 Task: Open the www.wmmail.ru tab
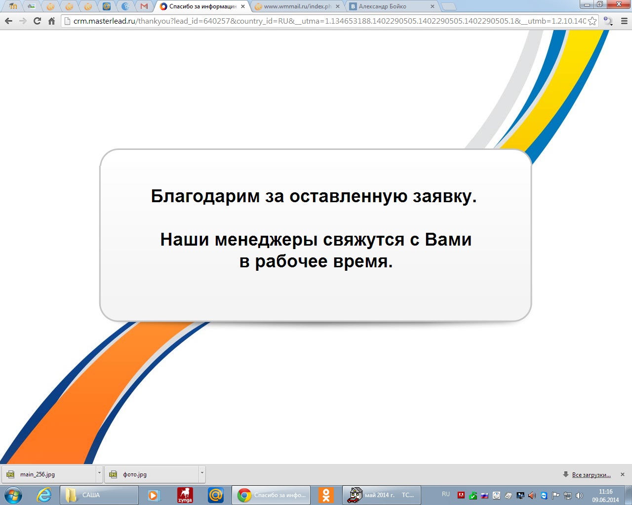(x=298, y=6)
